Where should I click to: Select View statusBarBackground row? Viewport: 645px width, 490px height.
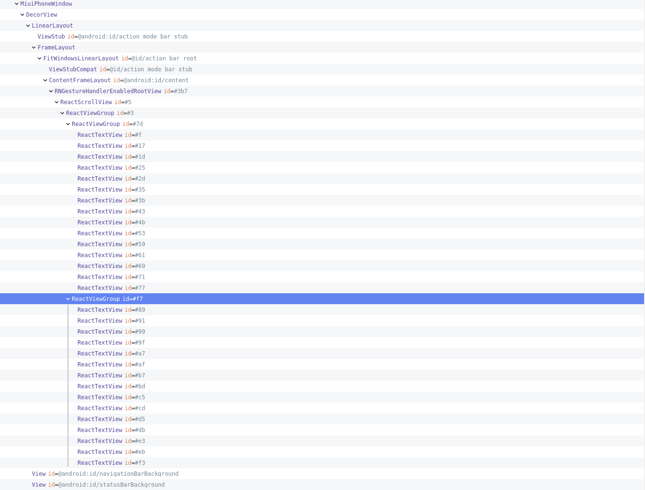pyautogui.click(x=322, y=485)
